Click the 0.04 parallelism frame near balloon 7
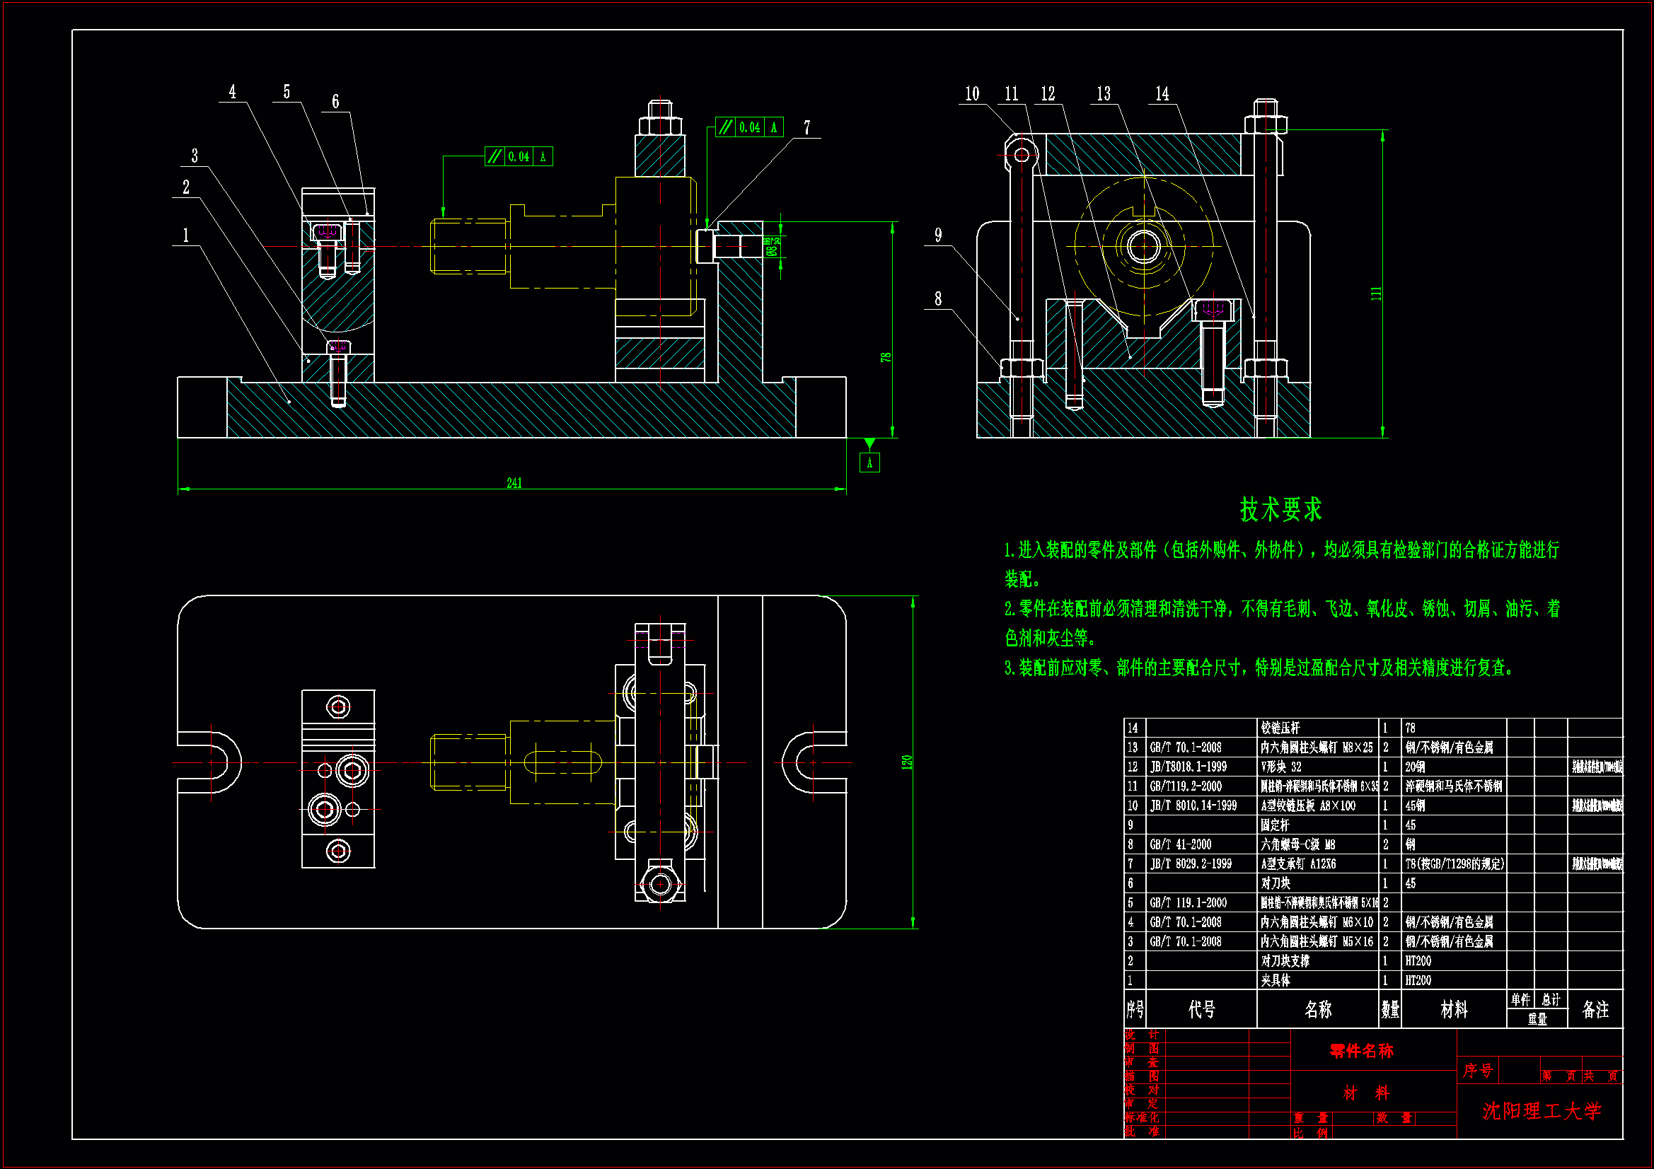This screenshot has width=1654, height=1169. pyautogui.click(x=748, y=127)
